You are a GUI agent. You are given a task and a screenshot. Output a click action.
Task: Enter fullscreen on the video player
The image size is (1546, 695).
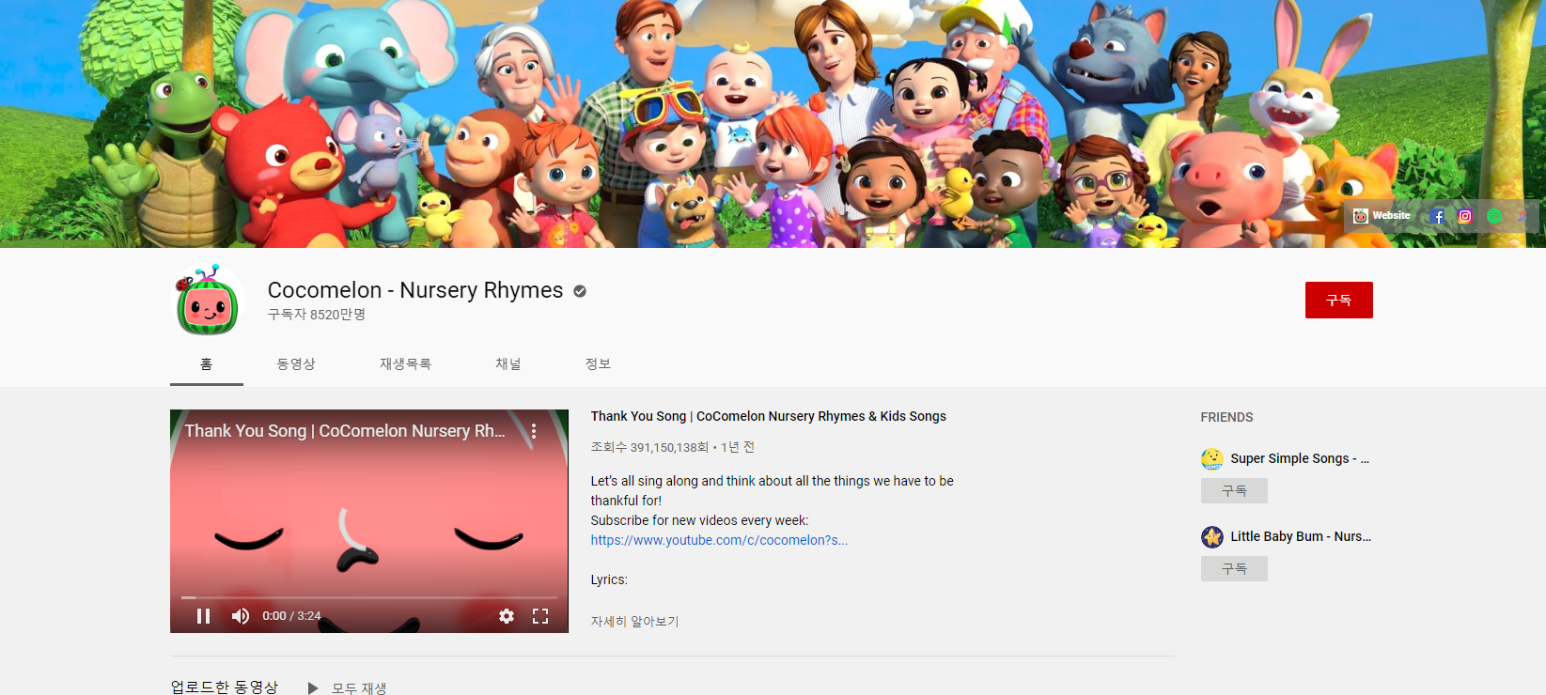pos(540,616)
